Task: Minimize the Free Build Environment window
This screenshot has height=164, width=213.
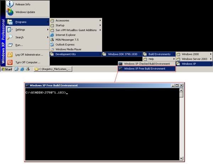Action: (173, 86)
